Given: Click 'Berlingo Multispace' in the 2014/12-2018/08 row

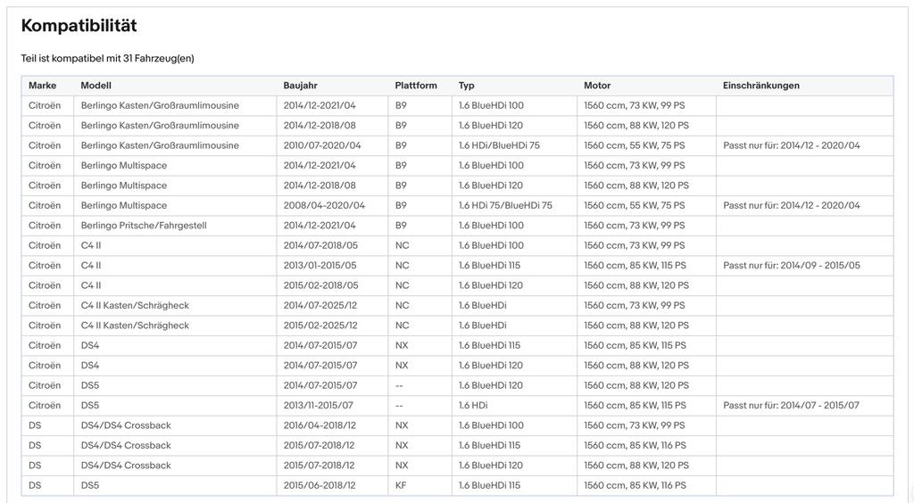Looking at the screenshot, I should coord(124,186).
